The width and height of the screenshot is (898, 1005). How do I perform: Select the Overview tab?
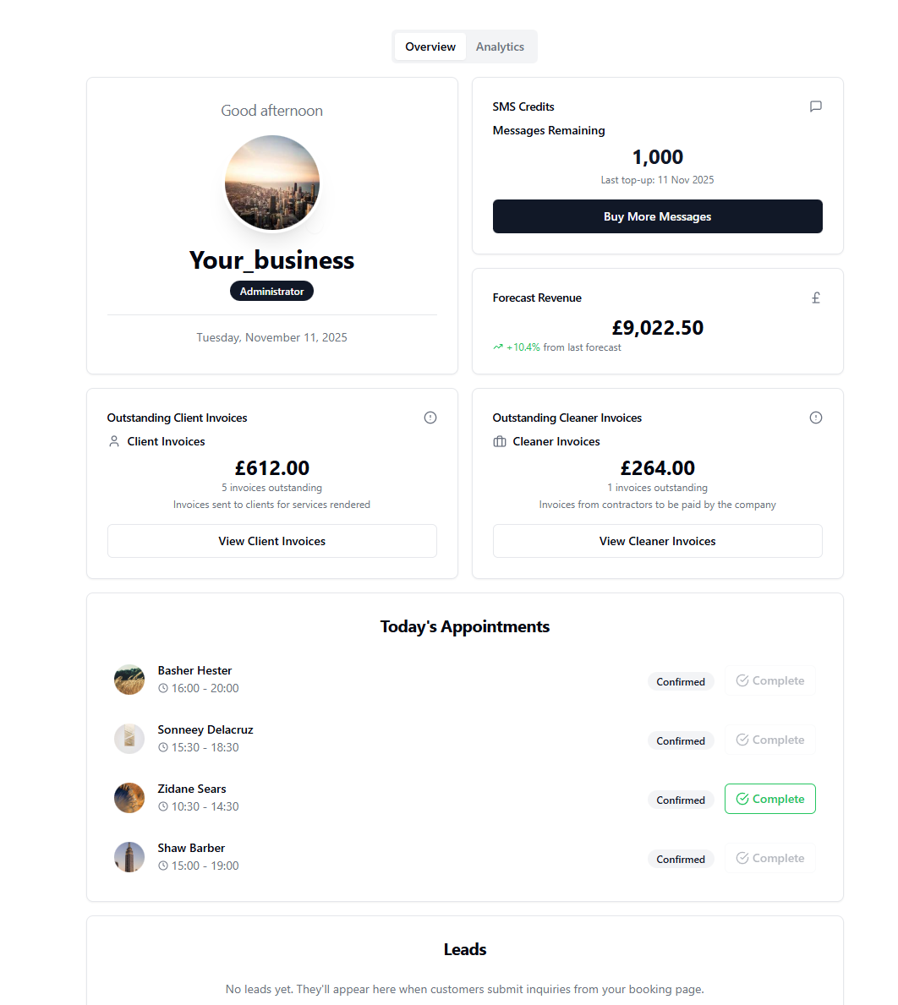(430, 46)
